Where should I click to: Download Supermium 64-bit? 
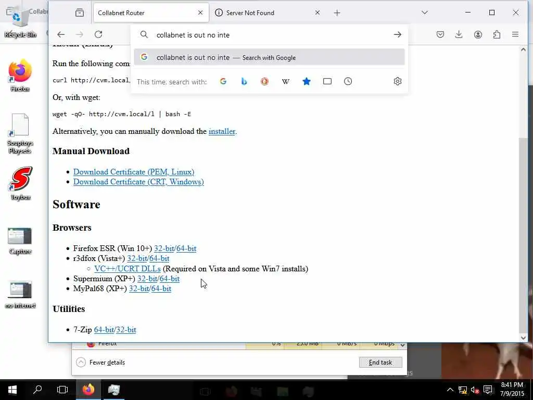tap(169, 279)
